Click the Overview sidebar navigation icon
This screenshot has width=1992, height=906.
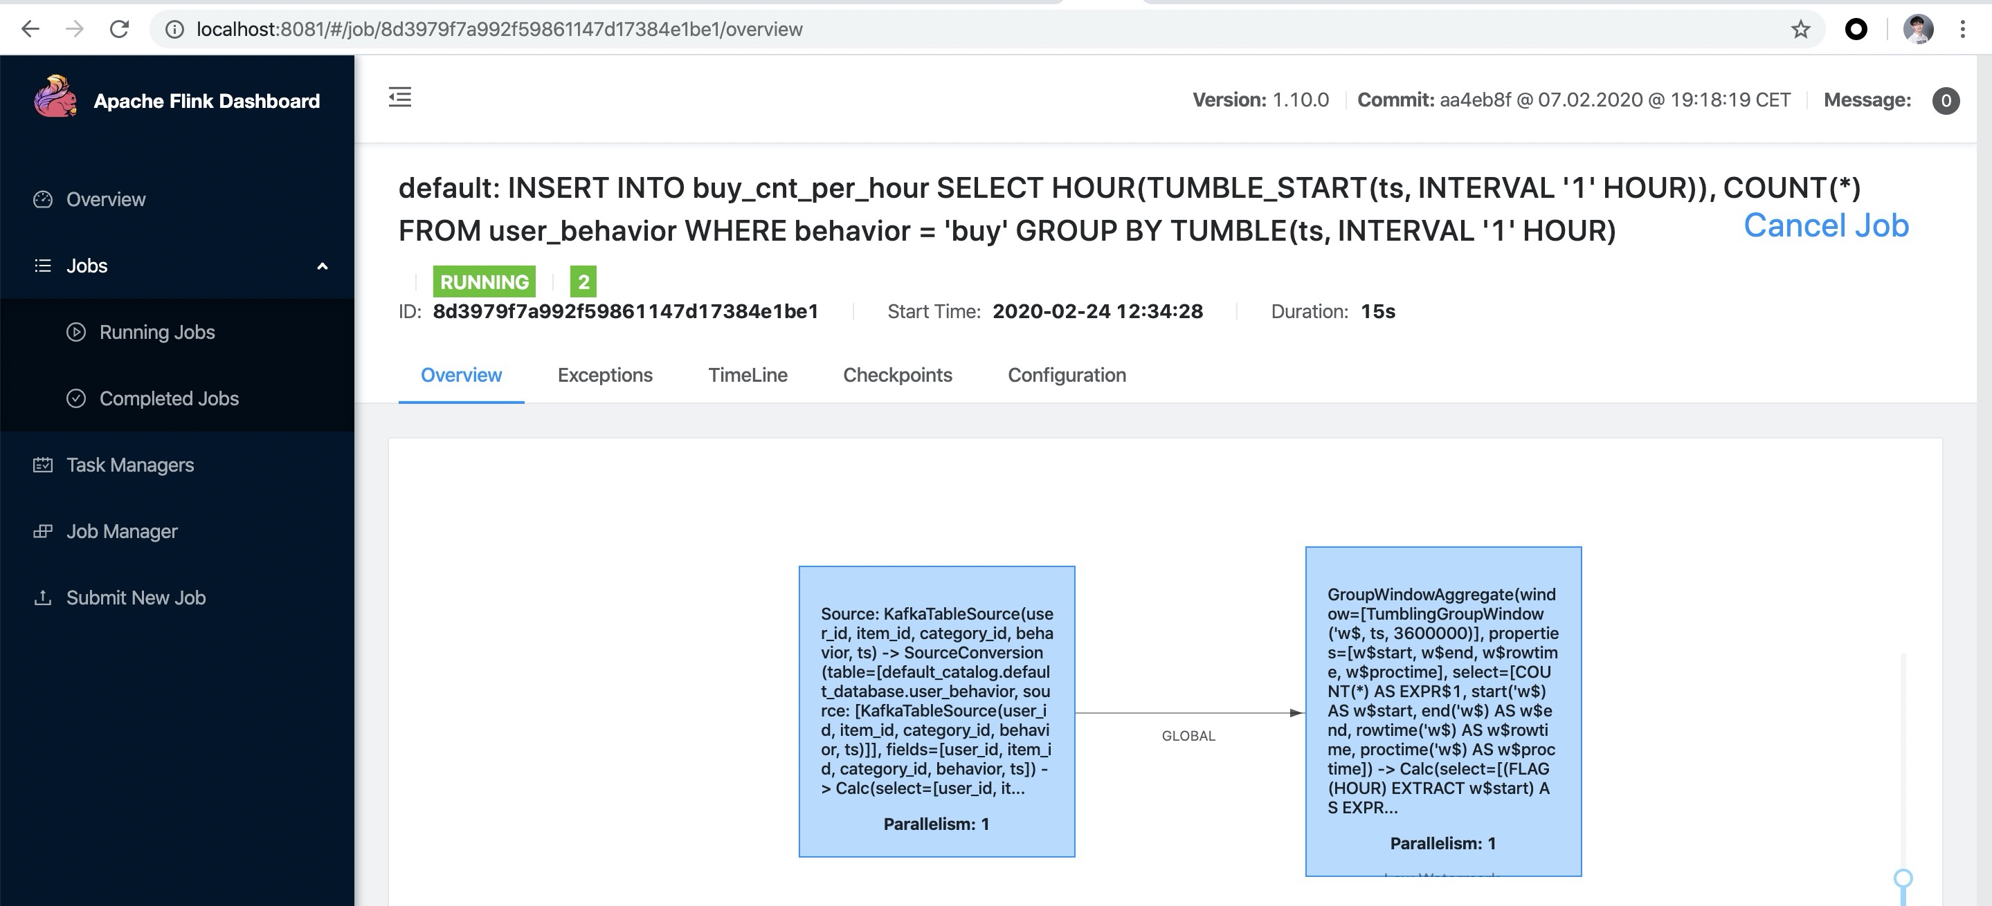coord(43,199)
